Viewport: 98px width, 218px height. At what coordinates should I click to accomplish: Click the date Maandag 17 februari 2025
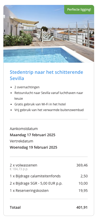32,135
